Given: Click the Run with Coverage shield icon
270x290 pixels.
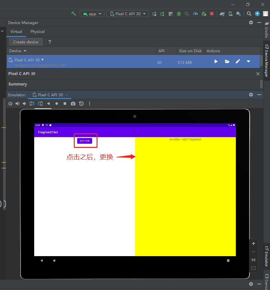Looking at the screenshot, I should tap(187, 14).
